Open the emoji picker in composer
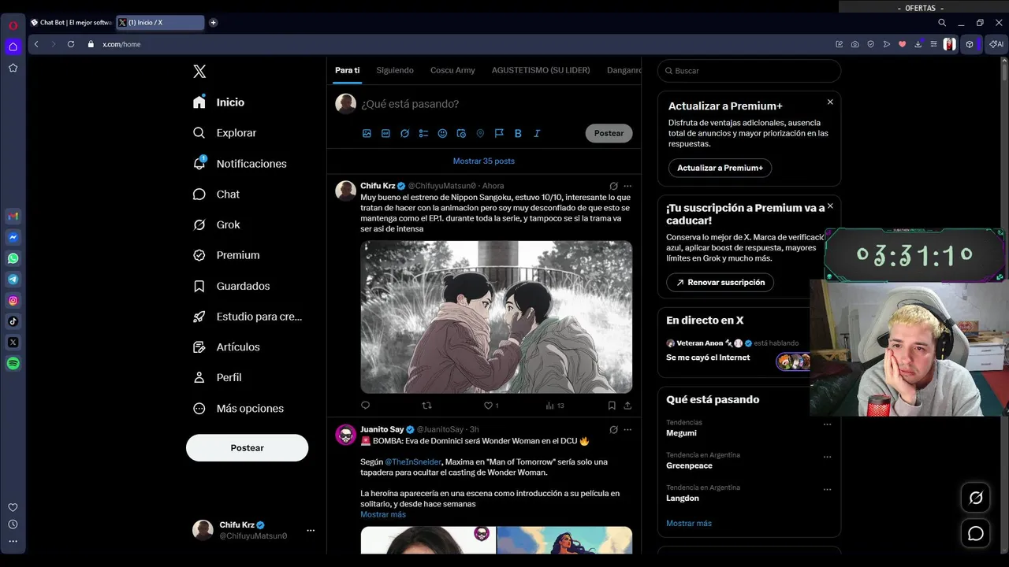1009x567 pixels. tap(442, 133)
